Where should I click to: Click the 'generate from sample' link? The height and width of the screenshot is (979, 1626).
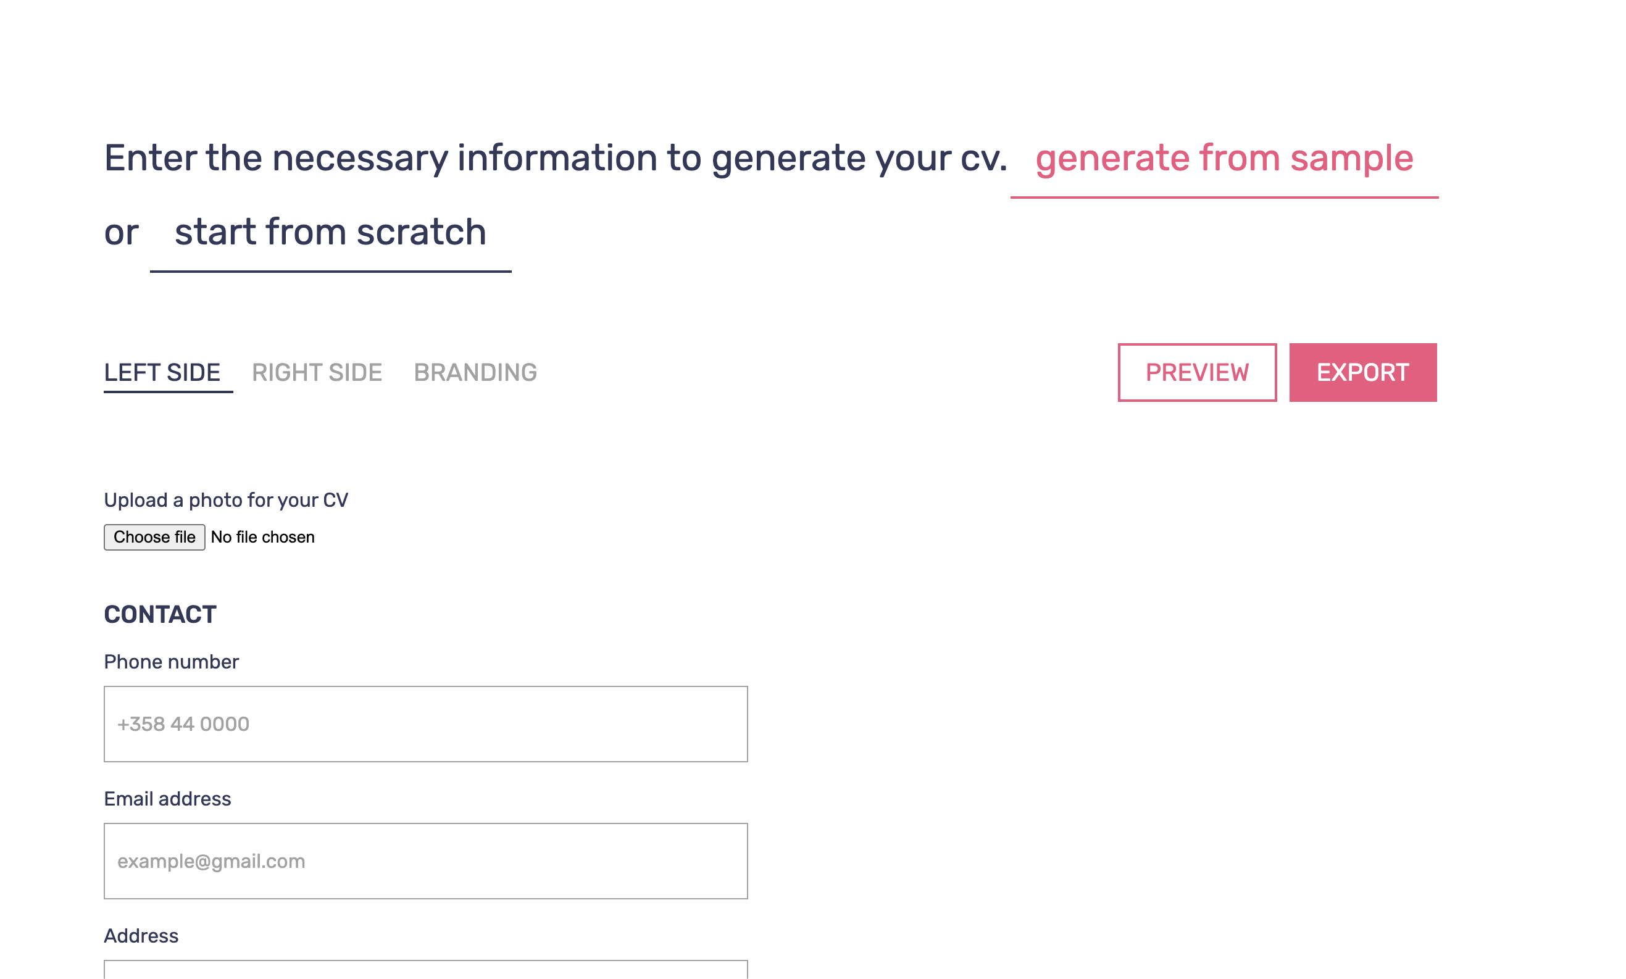click(1224, 159)
